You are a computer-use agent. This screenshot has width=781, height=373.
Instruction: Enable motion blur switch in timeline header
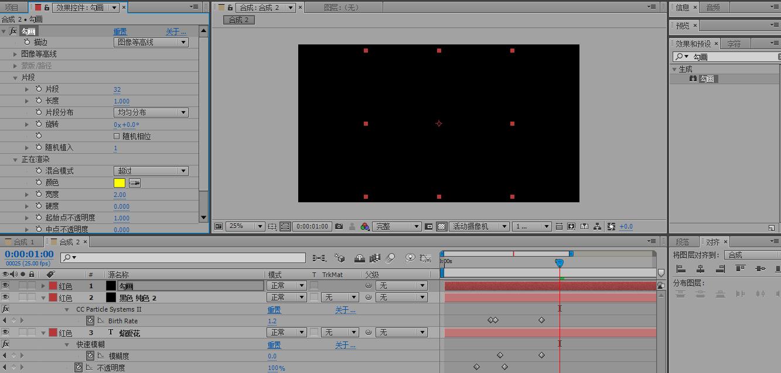(391, 258)
